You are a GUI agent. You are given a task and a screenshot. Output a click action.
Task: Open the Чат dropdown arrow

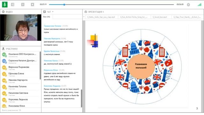[x=53, y=12]
